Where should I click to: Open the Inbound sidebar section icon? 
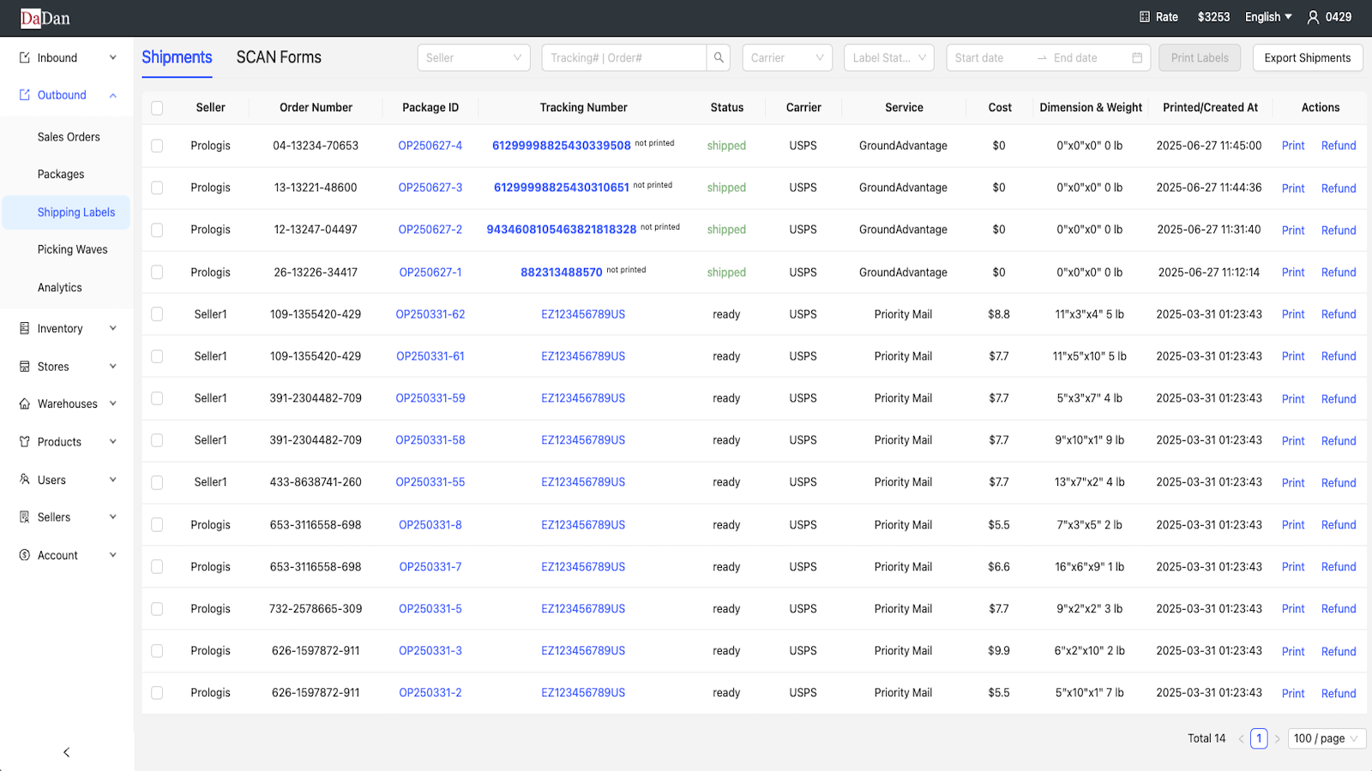point(24,57)
